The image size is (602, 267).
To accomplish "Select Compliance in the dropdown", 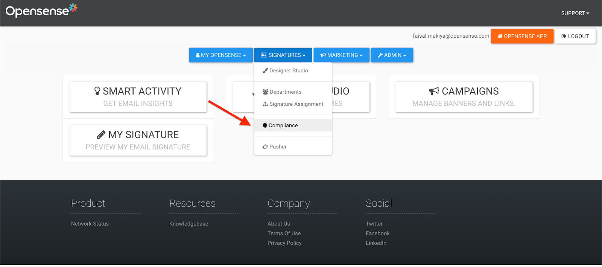I will 293,125.
